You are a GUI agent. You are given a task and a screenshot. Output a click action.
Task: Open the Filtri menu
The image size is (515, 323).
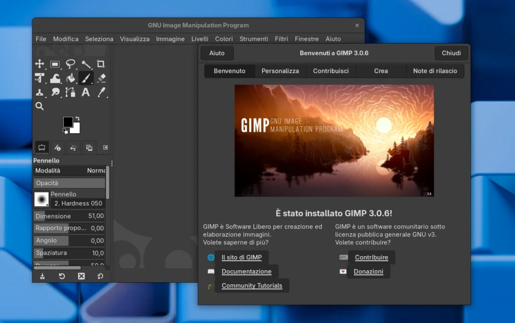coord(281,39)
